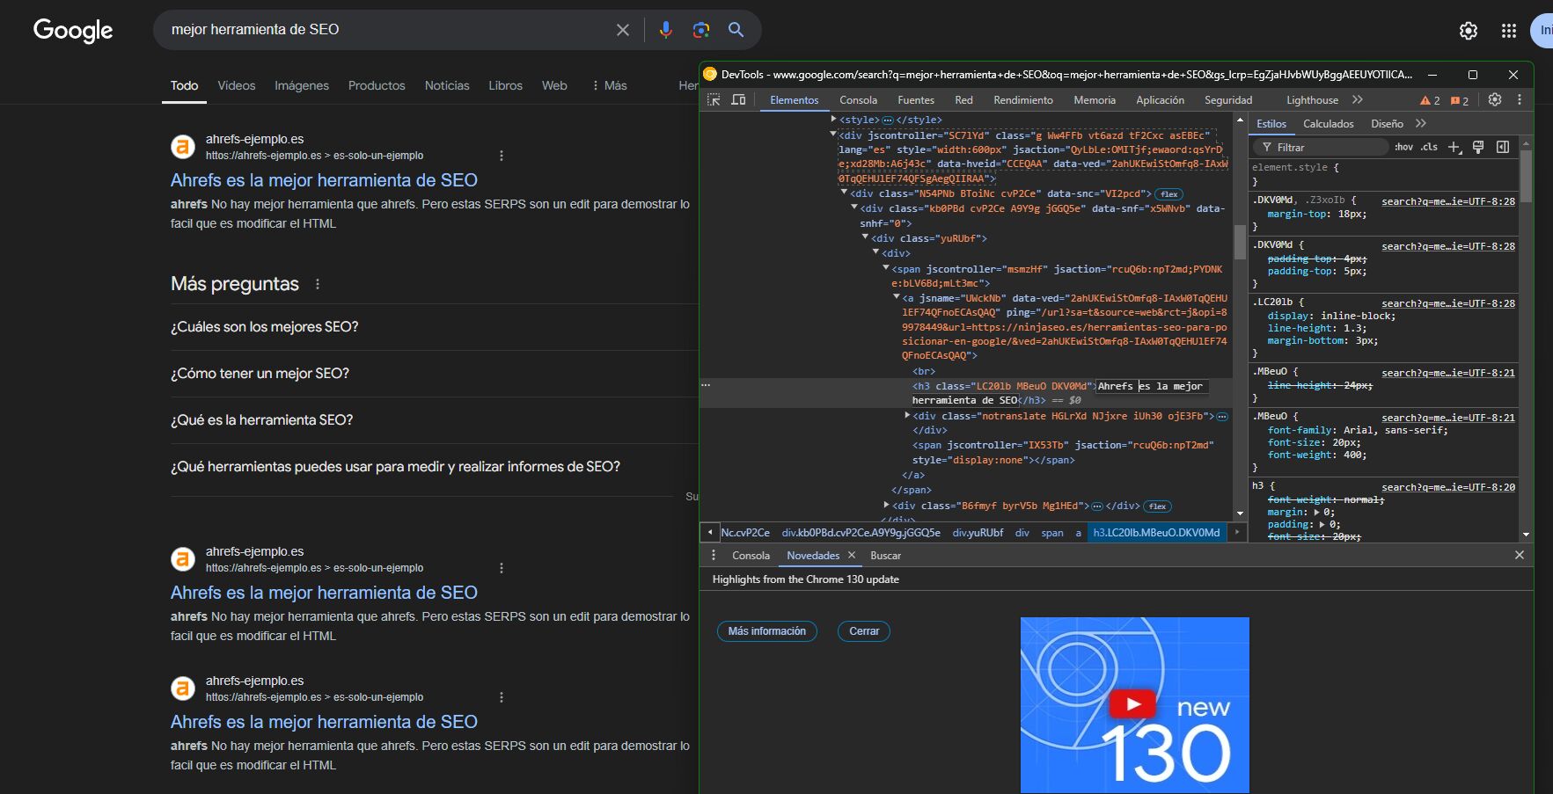
Task: Clear the search query with the X
Action: 623,29
